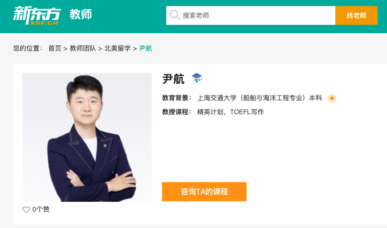Go to 教师团队 breadcrumb link

coord(83,48)
